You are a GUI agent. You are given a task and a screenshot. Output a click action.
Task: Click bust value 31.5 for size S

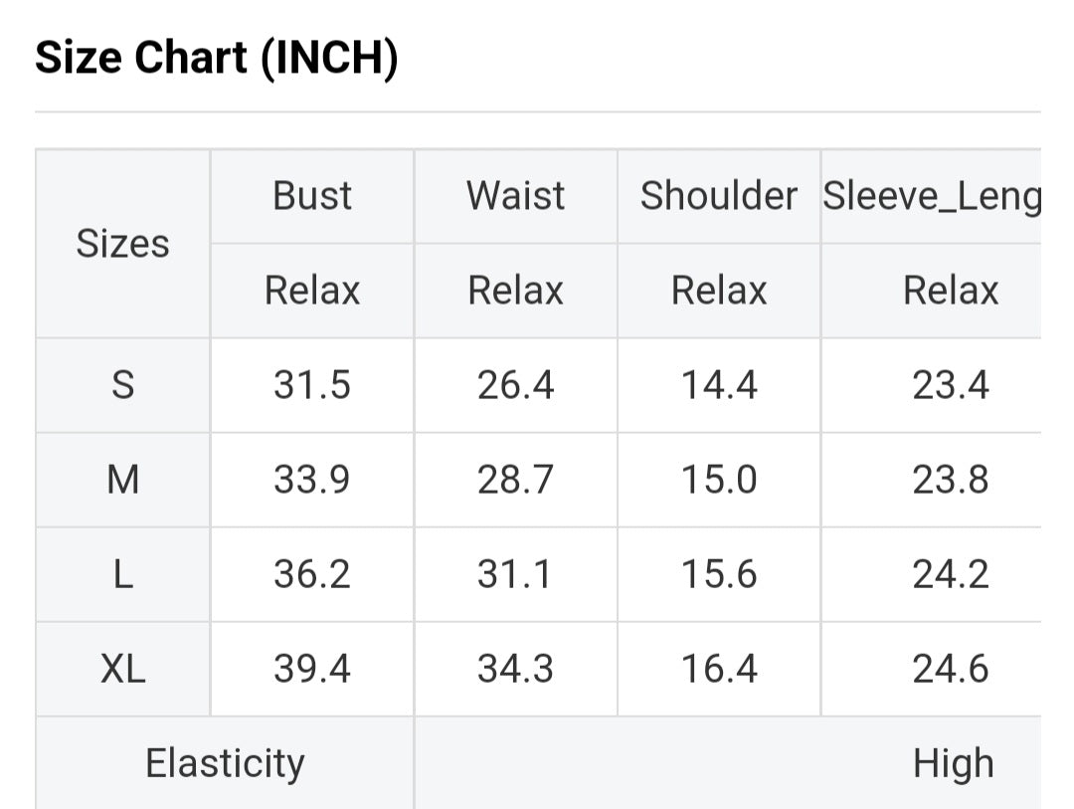pos(312,385)
